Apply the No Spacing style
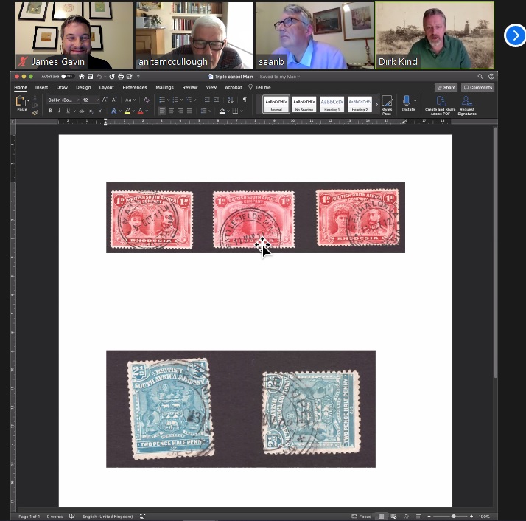This screenshot has width=526, height=521. click(x=304, y=104)
